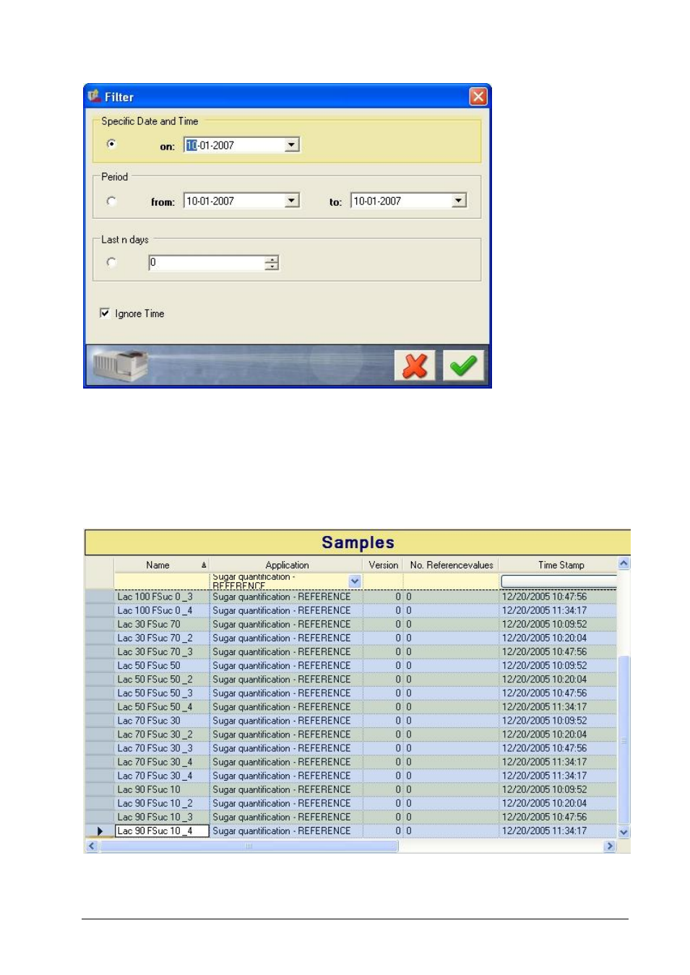The height and width of the screenshot is (975, 690).
Task: Open the Application filter dropdown arrow
Action: 355,581
